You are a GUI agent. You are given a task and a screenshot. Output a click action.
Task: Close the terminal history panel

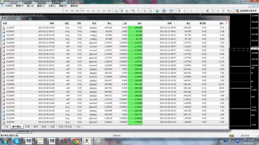[227, 17]
